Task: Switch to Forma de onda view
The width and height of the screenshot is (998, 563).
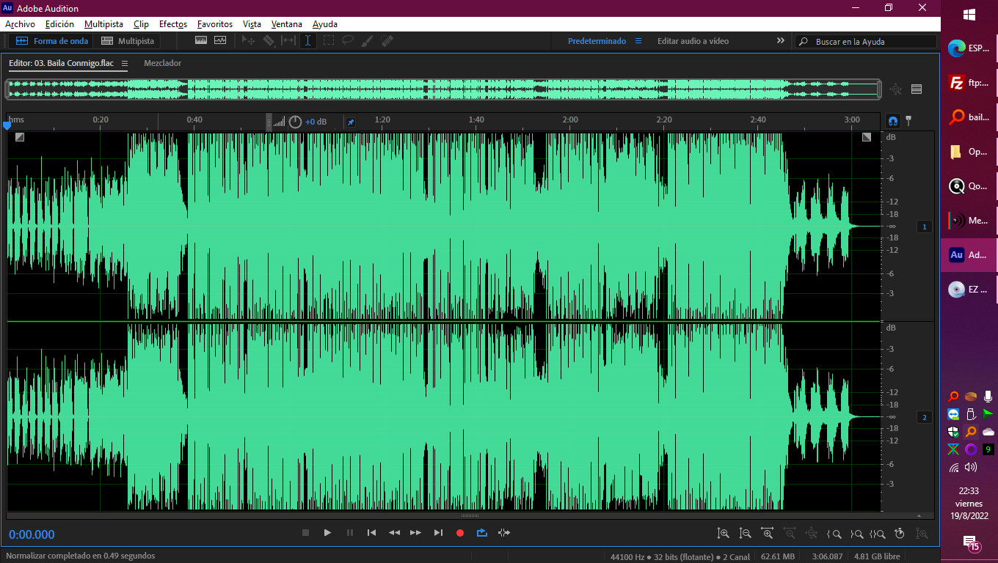Action: (52, 41)
